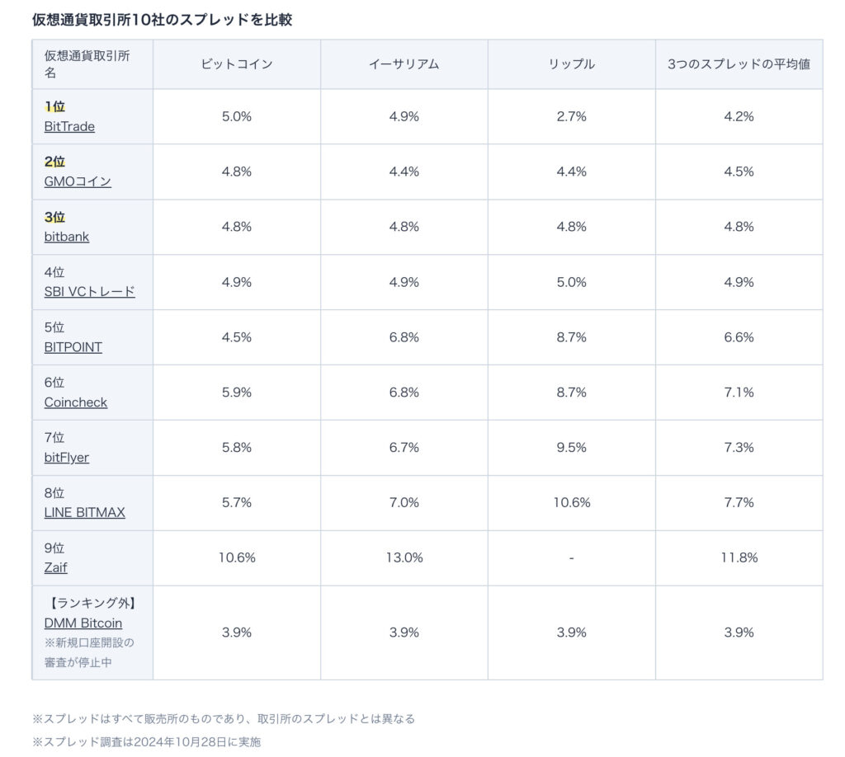Click LINE BITMAX's 10.6% Ripple cell
The height and width of the screenshot is (757, 845).
point(571,503)
